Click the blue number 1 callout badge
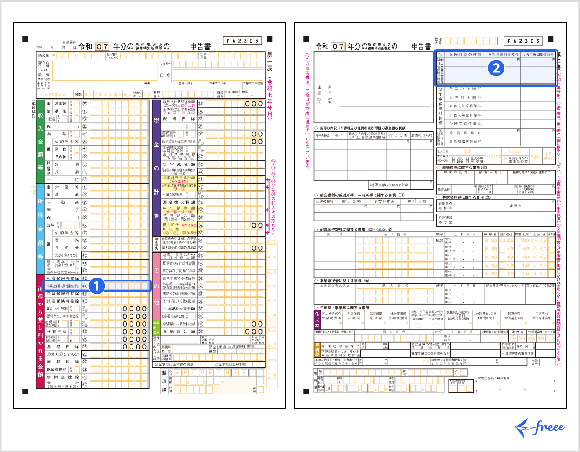 point(97,286)
